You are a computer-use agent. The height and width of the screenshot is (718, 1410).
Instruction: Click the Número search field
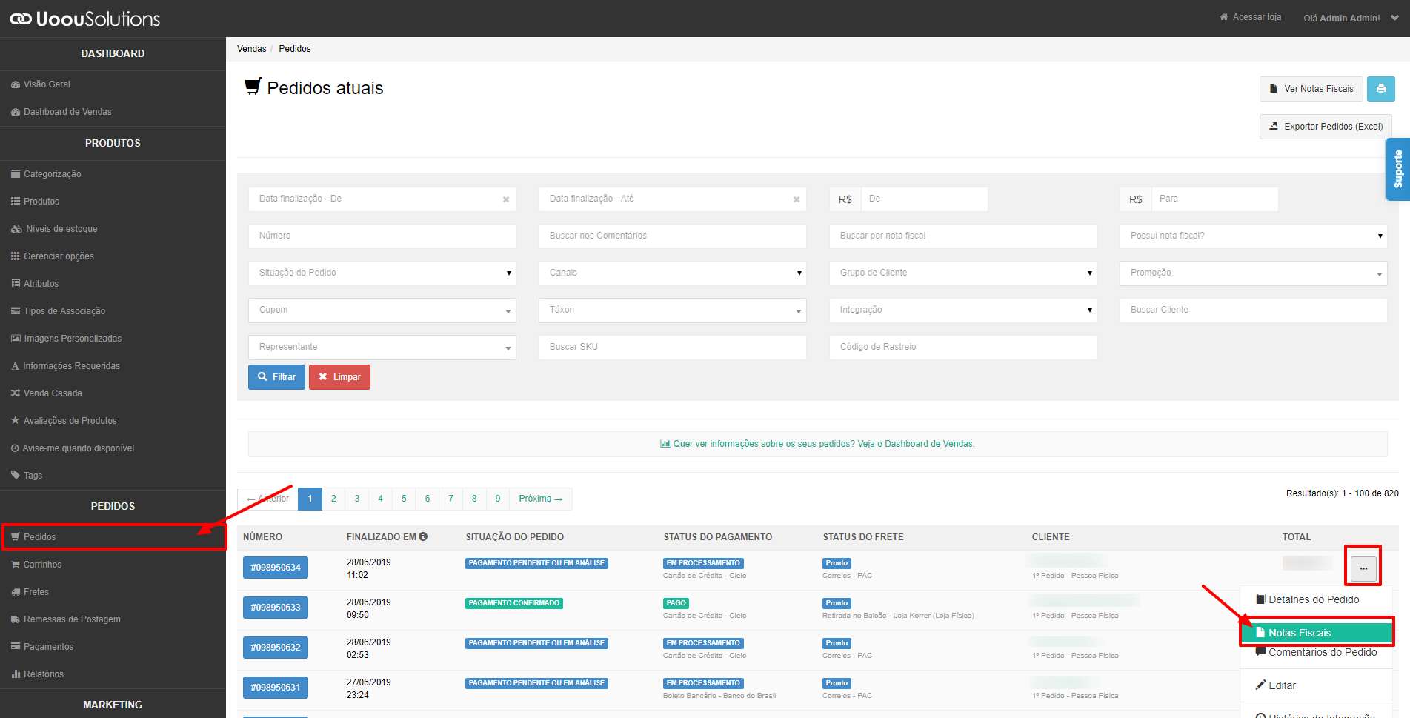tap(382, 236)
